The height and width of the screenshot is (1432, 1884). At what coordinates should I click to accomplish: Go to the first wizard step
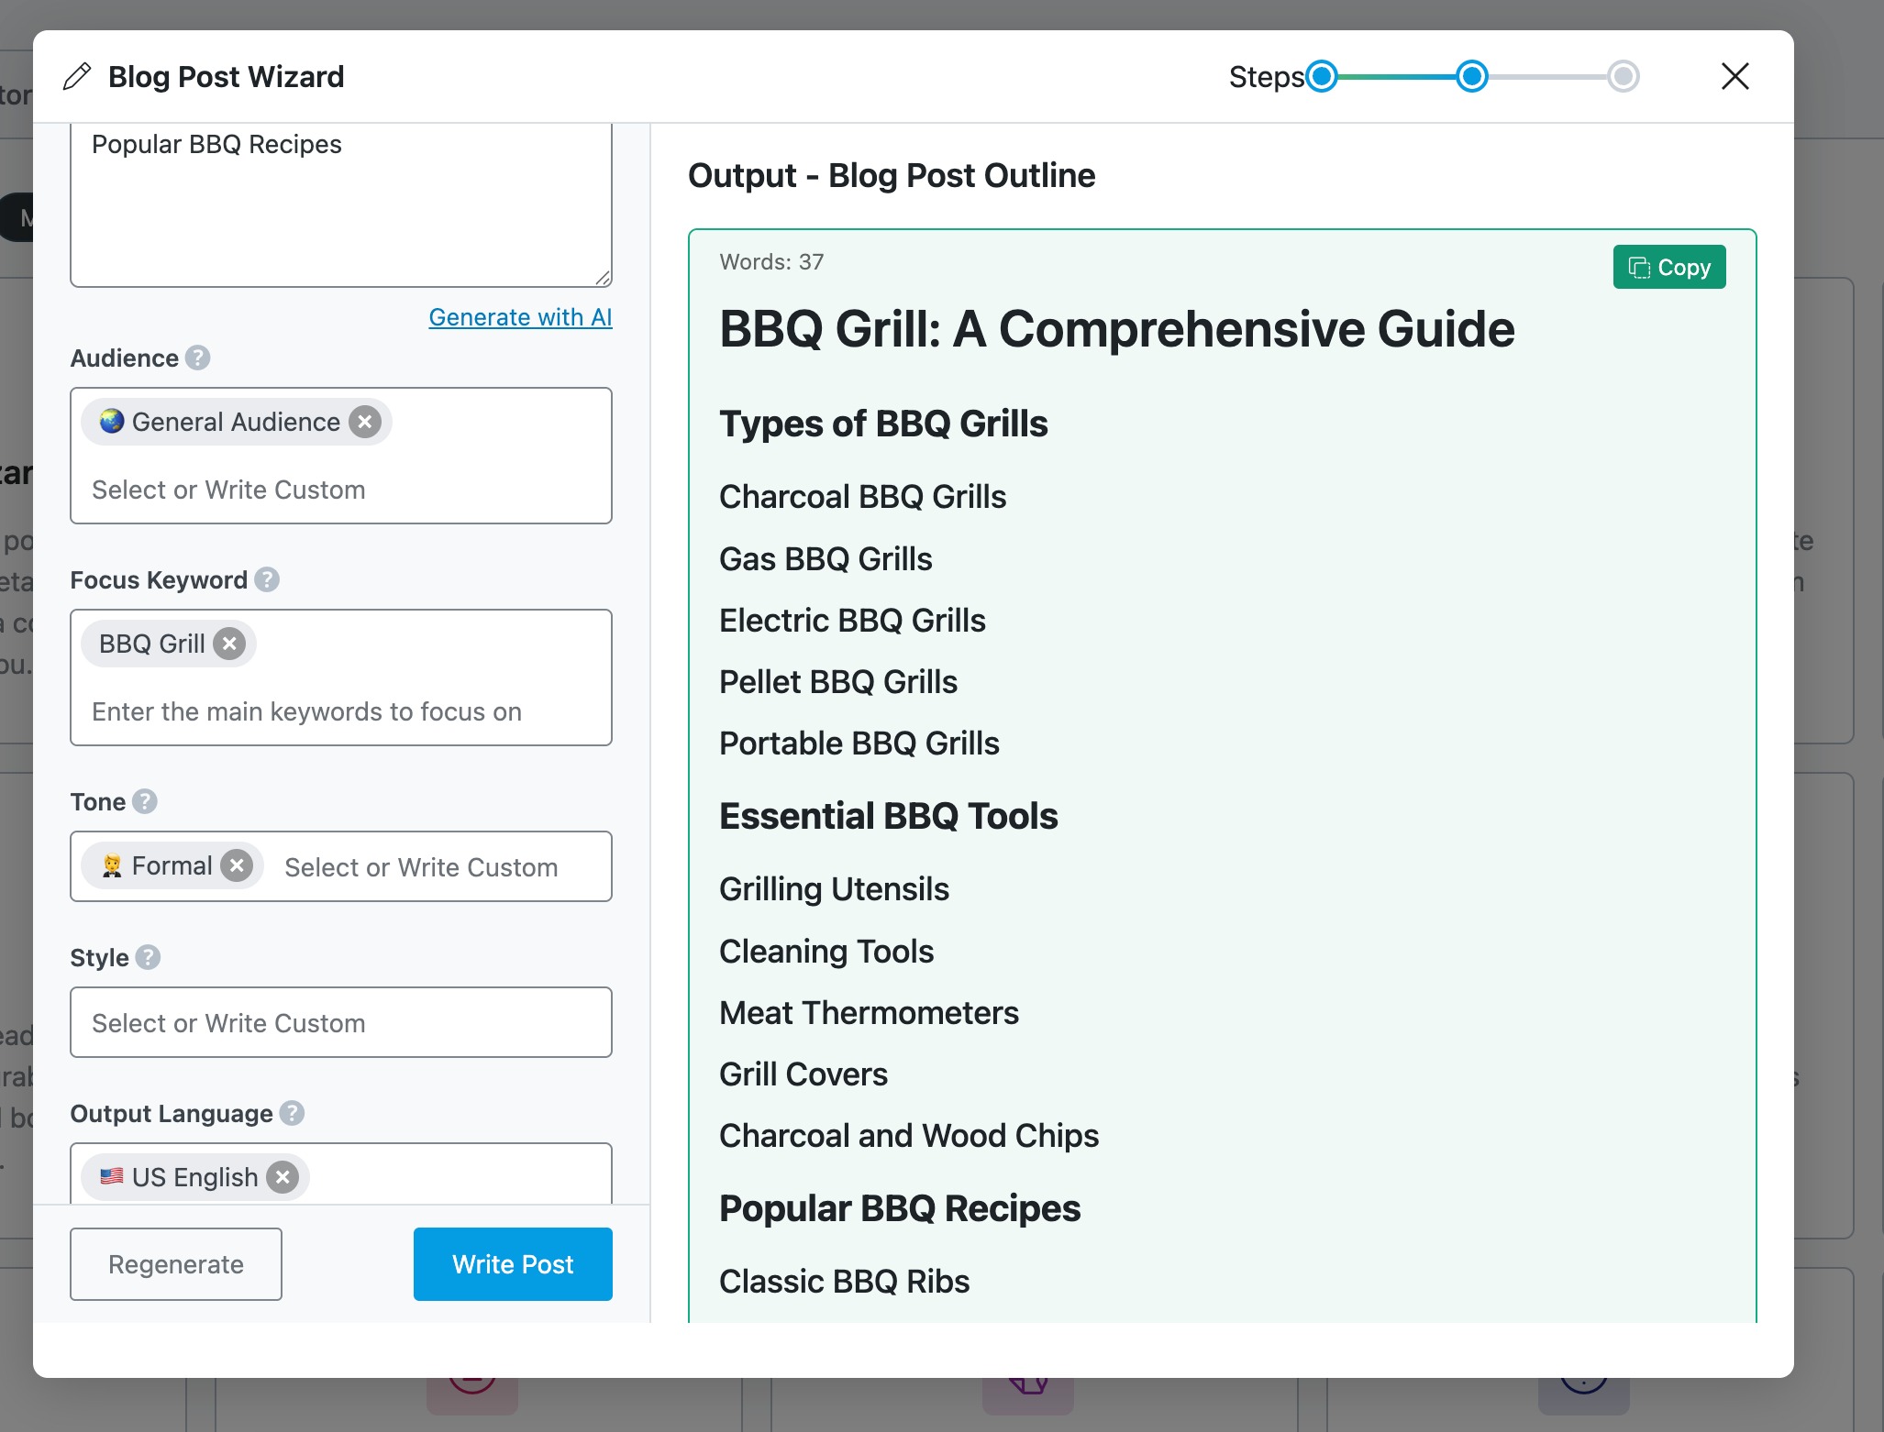click(x=1322, y=76)
